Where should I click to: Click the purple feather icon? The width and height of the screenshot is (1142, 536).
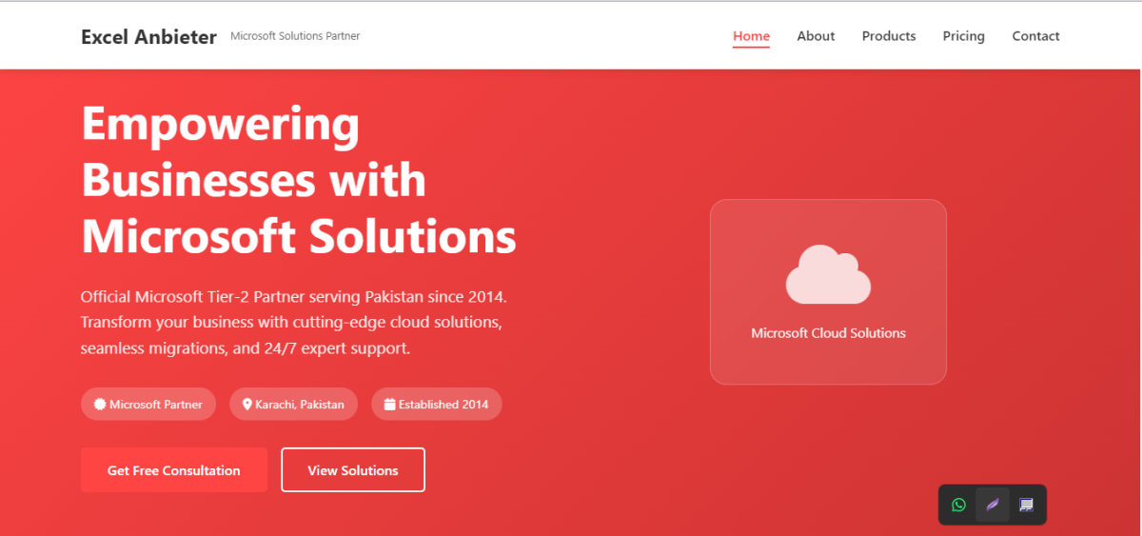pos(993,505)
